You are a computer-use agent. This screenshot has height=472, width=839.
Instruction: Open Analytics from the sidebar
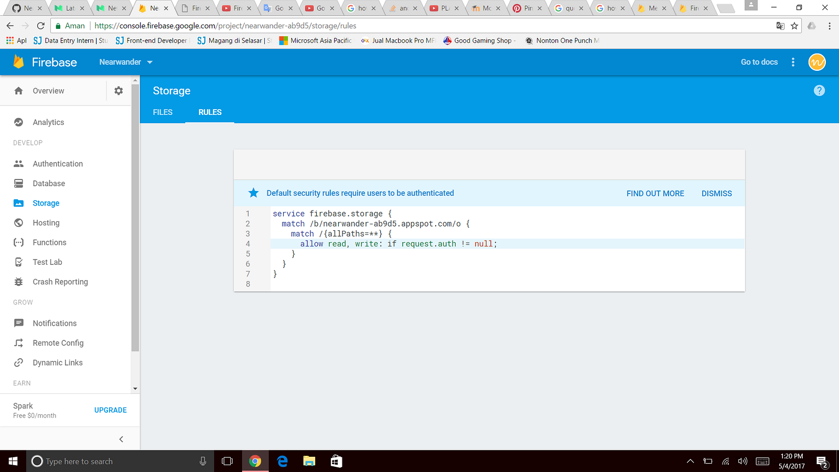(x=48, y=122)
